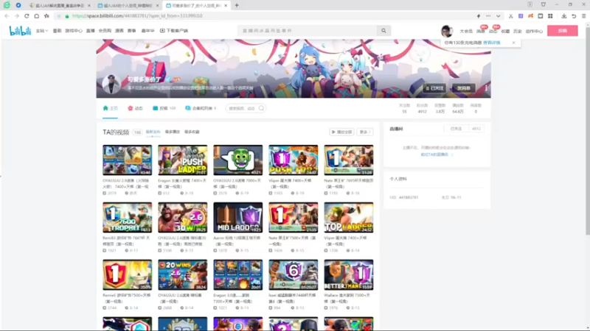The height and width of the screenshot is (331, 590).
Task: Click the profile avatar on the banner
Action: pyautogui.click(x=111, y=84)
